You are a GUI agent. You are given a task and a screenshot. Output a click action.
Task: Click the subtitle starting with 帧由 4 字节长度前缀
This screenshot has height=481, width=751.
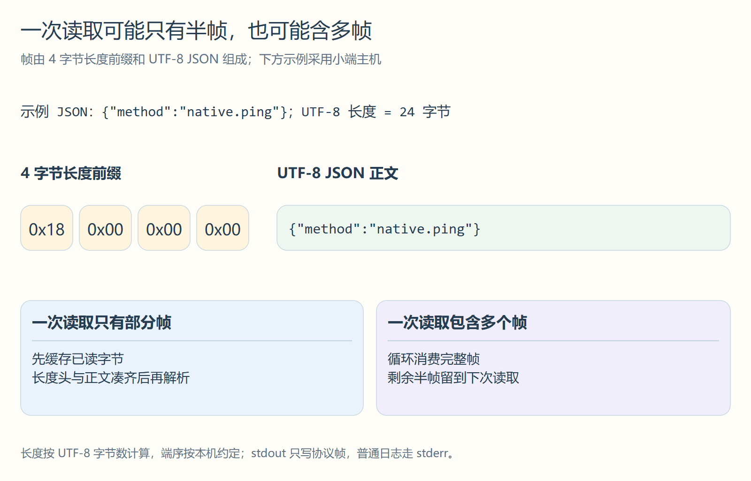pyautogui.click(x=201, y=60)
